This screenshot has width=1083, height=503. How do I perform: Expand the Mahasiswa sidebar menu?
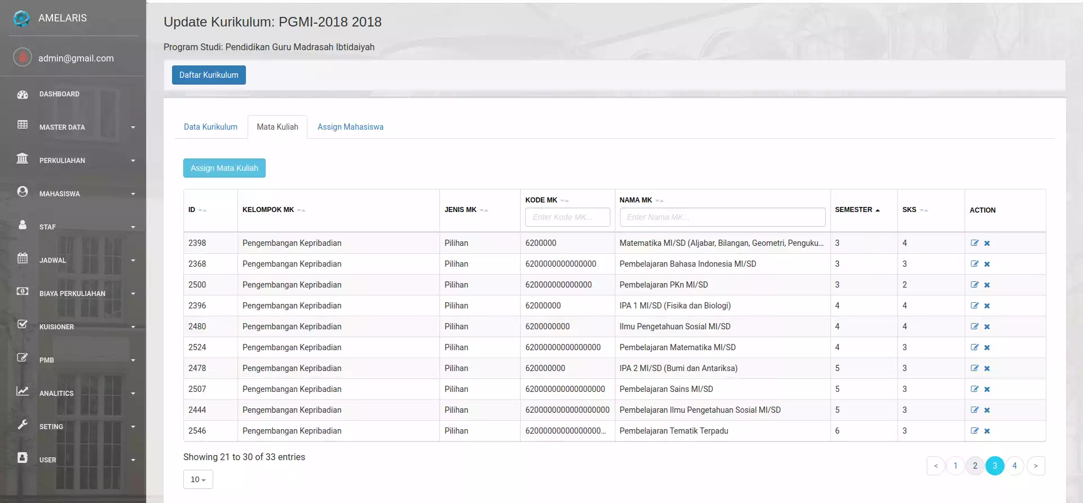click(x=133, y=194)
